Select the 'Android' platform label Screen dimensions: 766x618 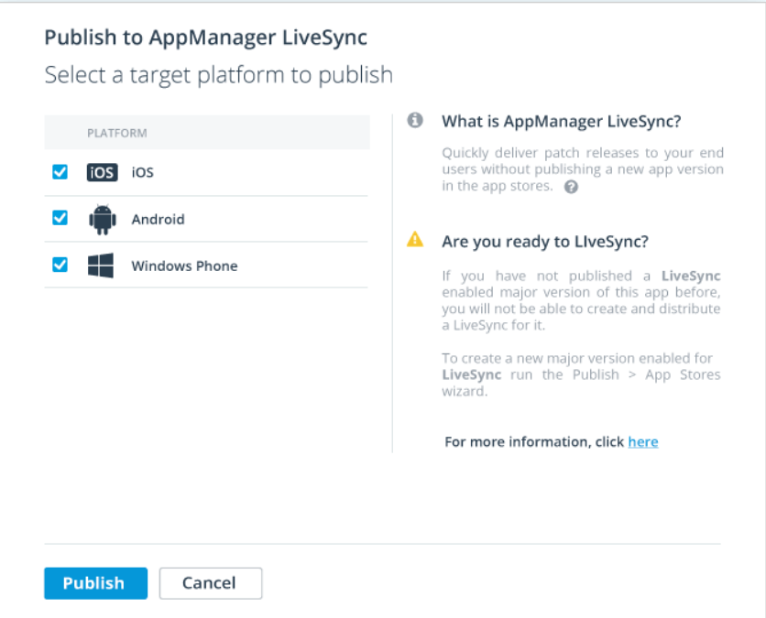159,219
